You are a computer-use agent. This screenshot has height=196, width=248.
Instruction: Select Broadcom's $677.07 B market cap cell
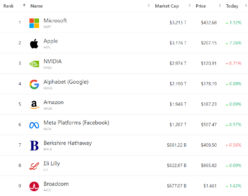(177, 186)
